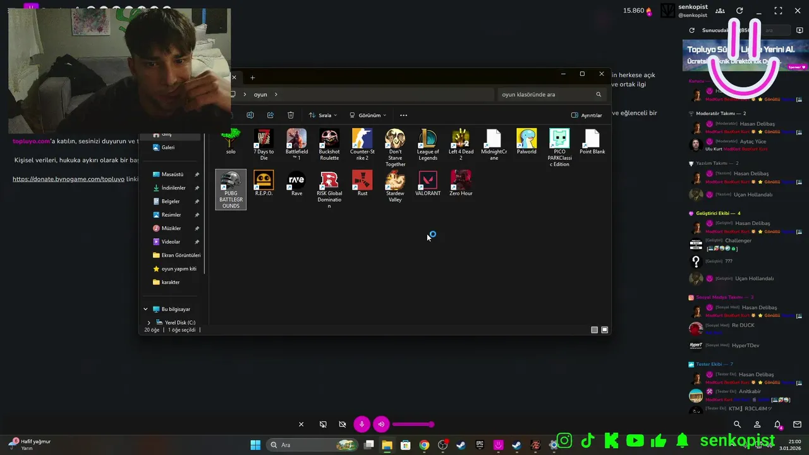Click the Share icon in Explorer toolbar
The width and height of the screenshot is (809, 455).
tap(271, 115)
